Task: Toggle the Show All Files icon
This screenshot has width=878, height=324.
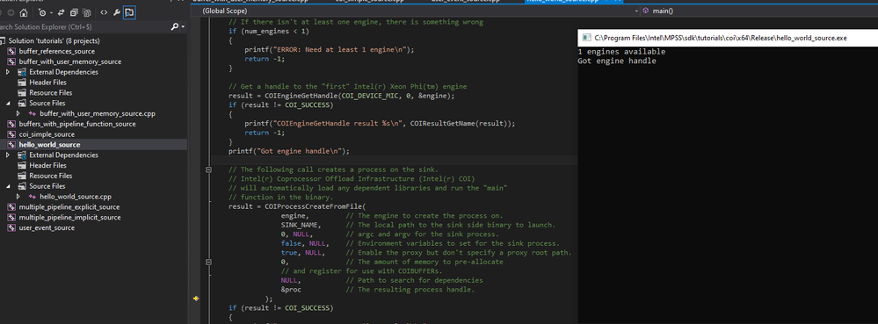Action: click(x=87, y=12)
